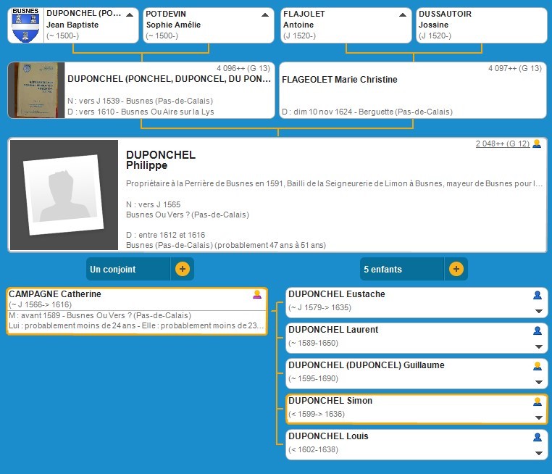Select the Jossine Dussautoir ancestor box
Viewport: 552px width, 474px height.
coord(481,25)
